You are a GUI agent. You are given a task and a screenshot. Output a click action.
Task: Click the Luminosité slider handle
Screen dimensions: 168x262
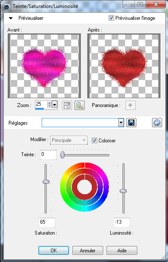[123, 191]
